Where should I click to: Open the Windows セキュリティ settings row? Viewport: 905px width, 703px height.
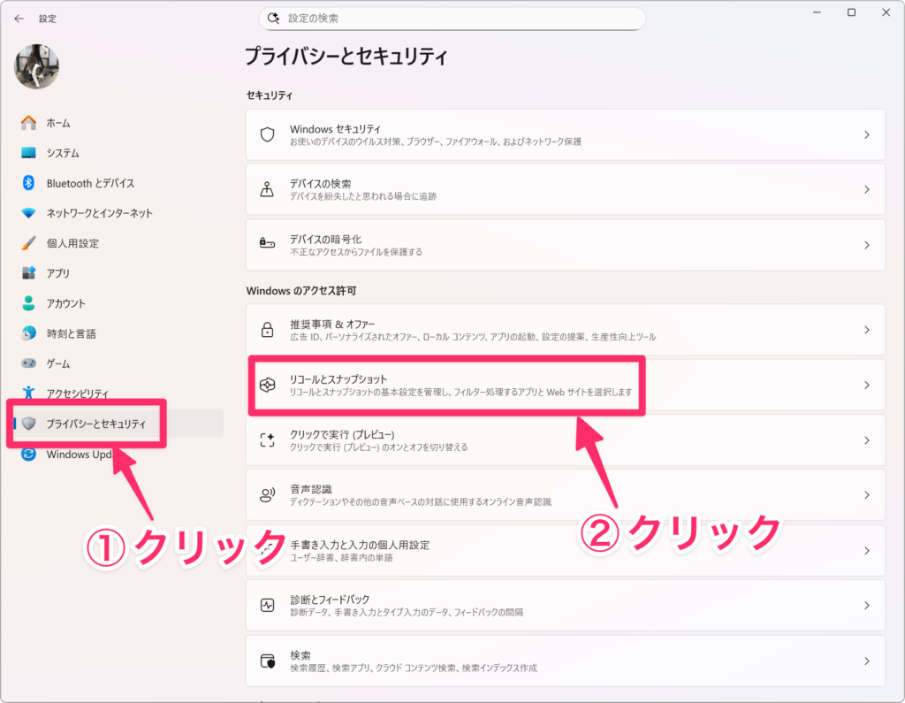pos(566,134)
